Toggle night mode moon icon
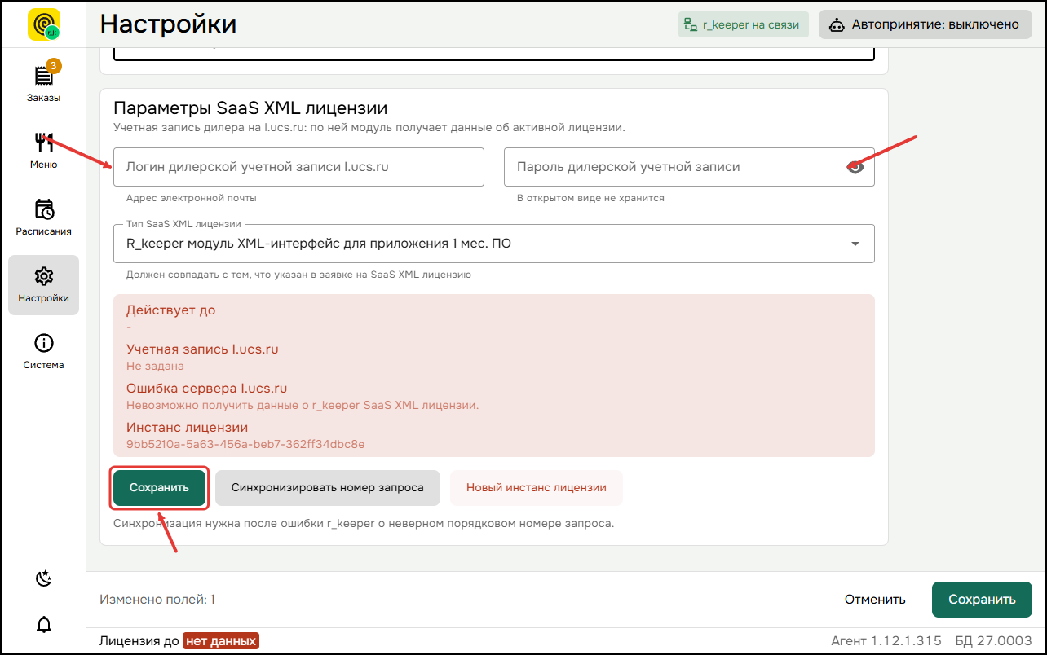 pos(44,578)
